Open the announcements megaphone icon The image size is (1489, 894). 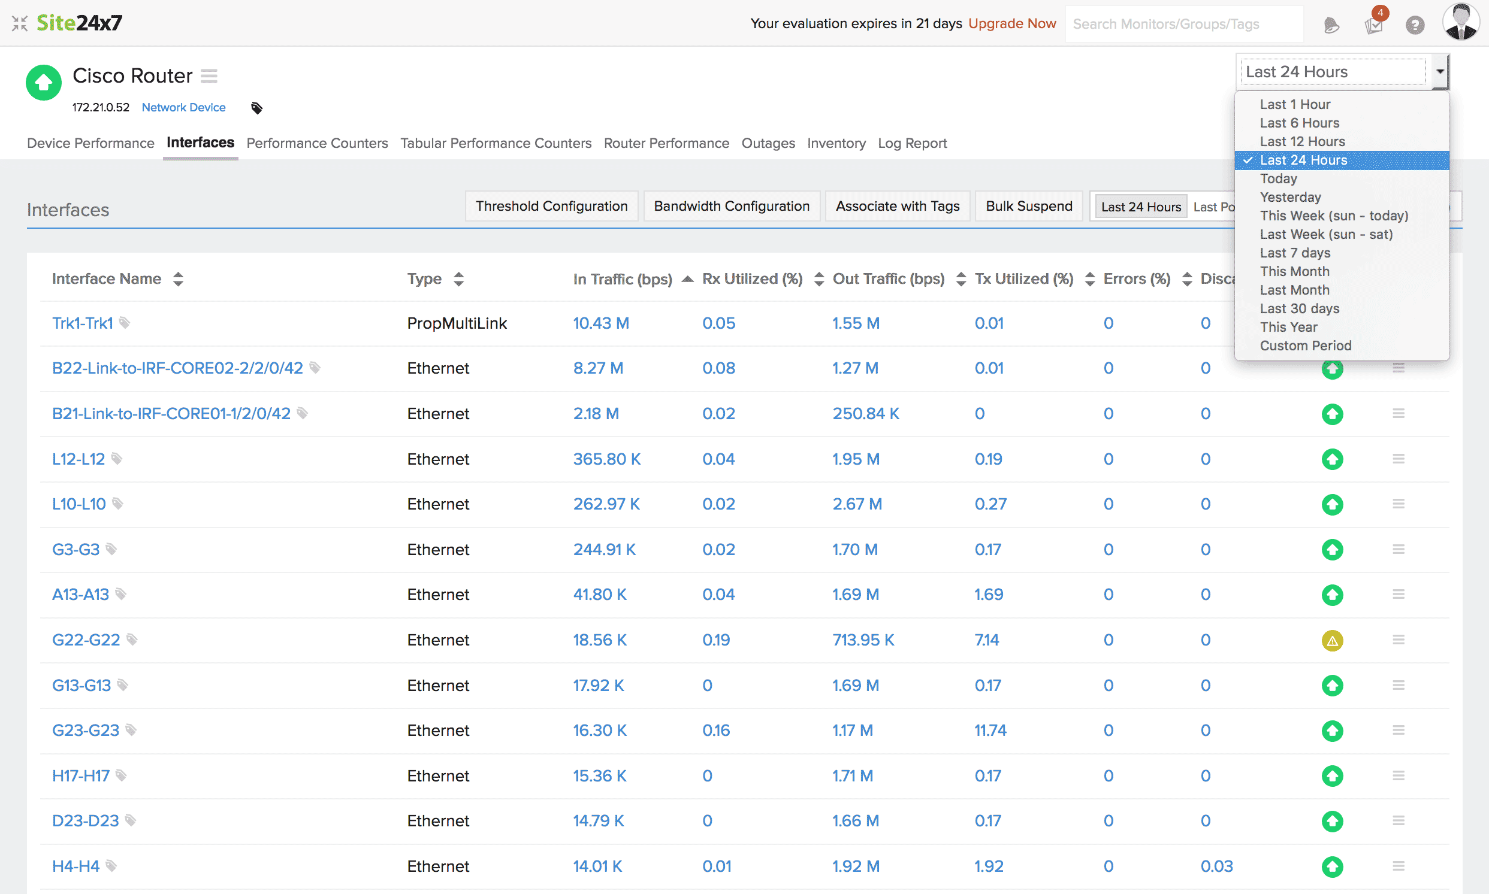pos(1331,25)
